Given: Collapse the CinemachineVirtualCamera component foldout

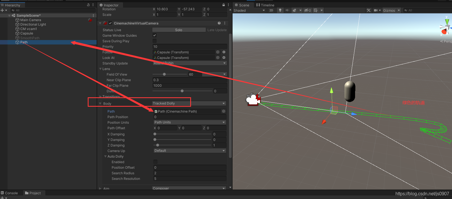Looking at the screenshot, I should point(100,23).
